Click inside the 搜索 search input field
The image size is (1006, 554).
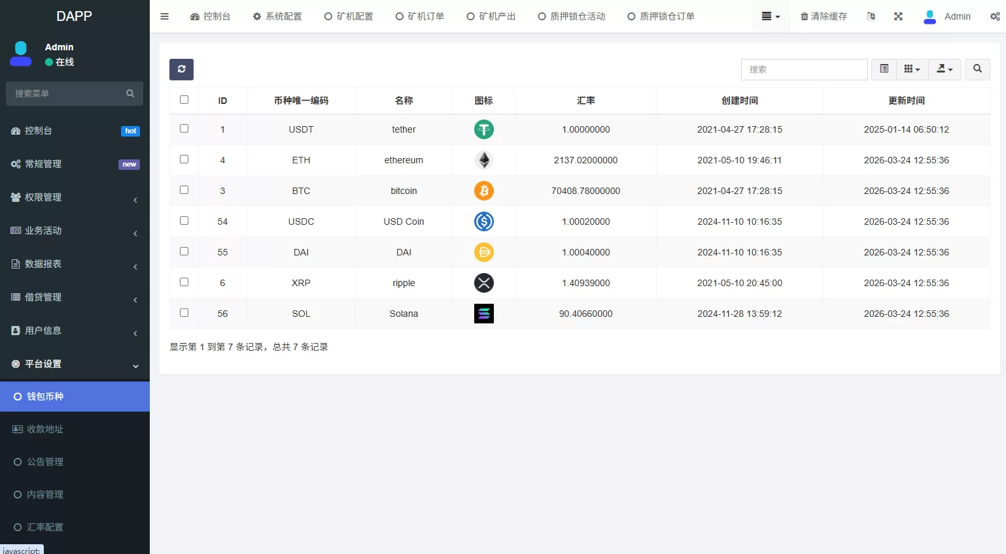804,69
